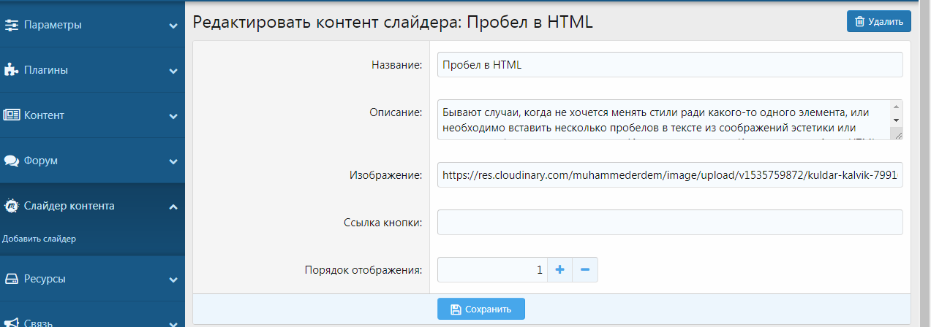Click the chat bubbles icon next to Форум
Viewport: 931px width, 327px height.
pos(12,161)
